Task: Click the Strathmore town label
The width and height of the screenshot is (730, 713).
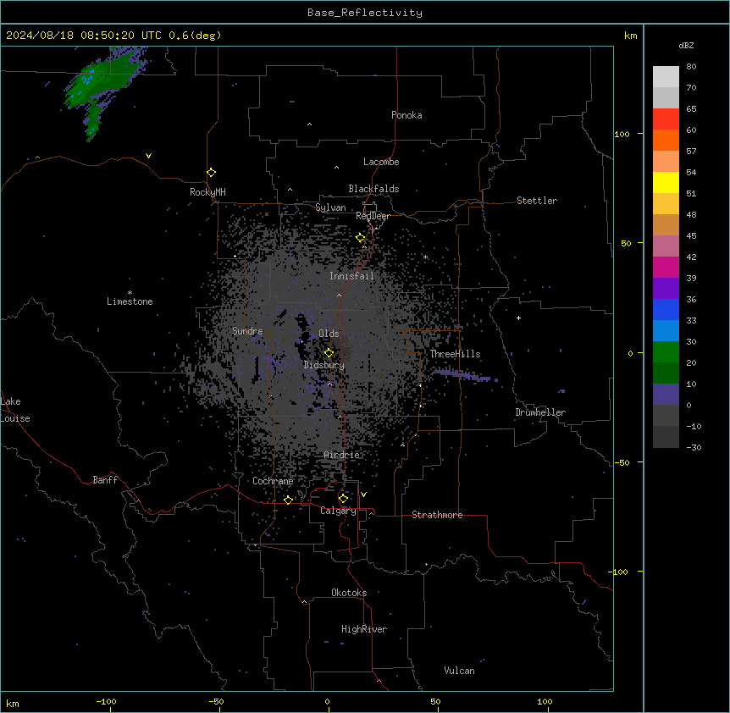Action: coord(437,515)
